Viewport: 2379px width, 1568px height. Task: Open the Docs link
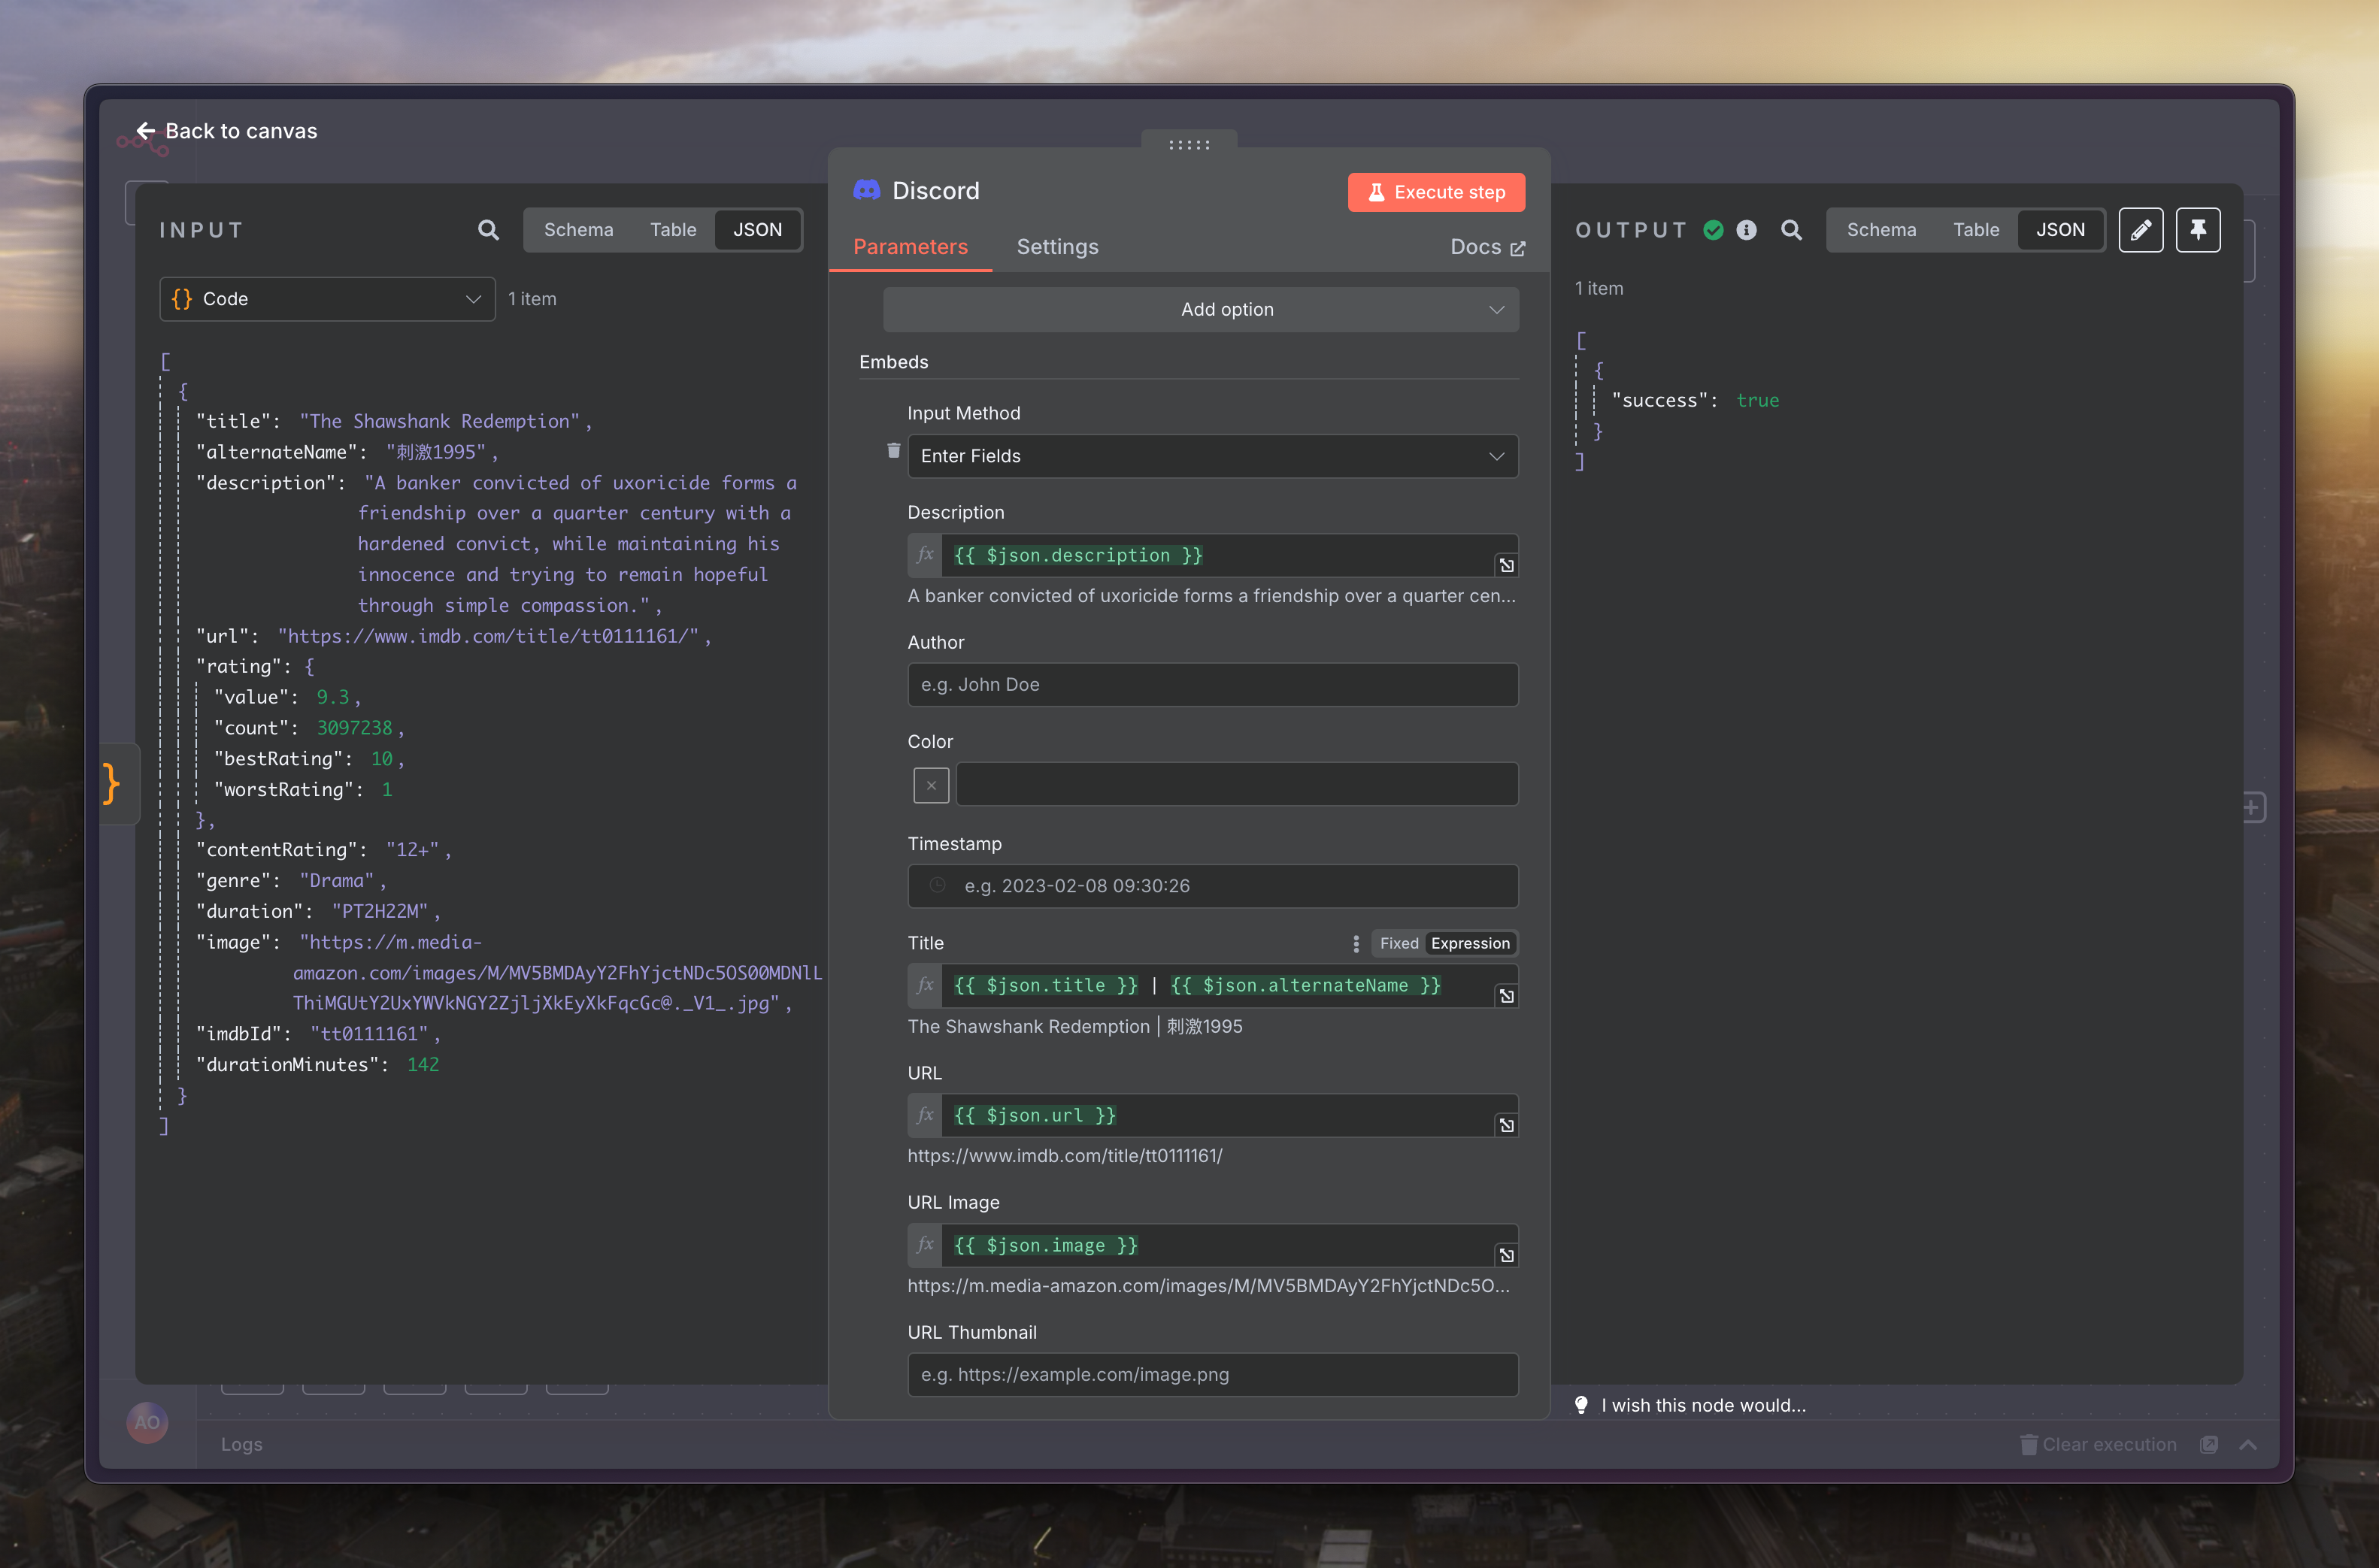pos(1487,247)
